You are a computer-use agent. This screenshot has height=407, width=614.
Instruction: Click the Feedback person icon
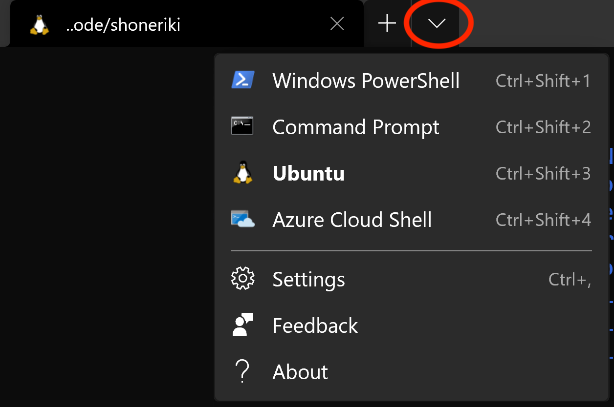coord(243,325)
